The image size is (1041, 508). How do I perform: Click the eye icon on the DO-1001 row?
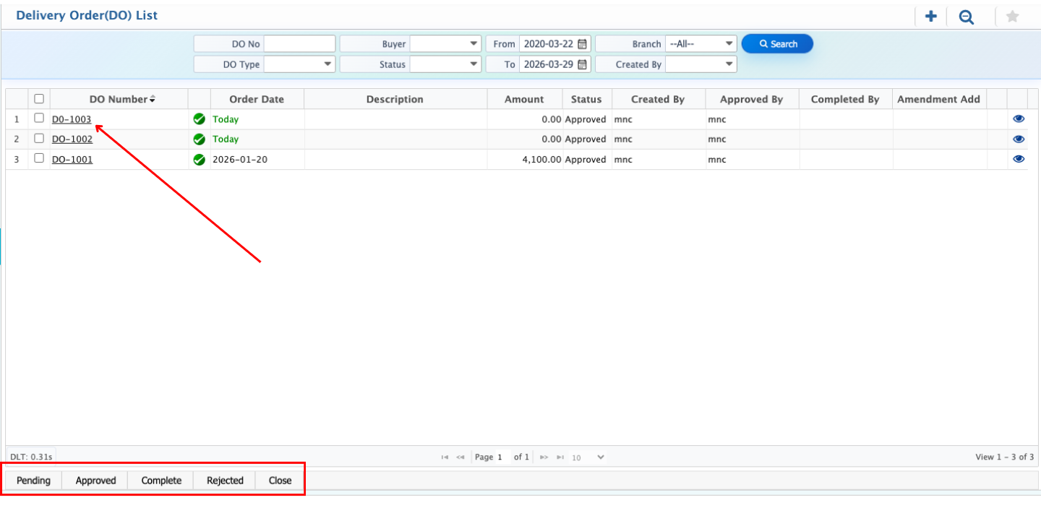click(x=1019, y=158)
